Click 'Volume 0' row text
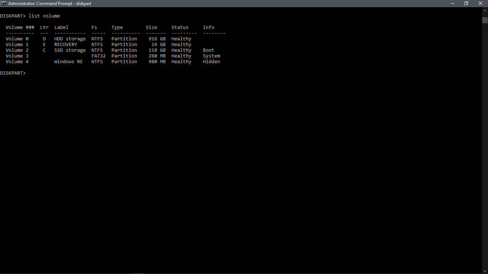 [x=17, y=39]
